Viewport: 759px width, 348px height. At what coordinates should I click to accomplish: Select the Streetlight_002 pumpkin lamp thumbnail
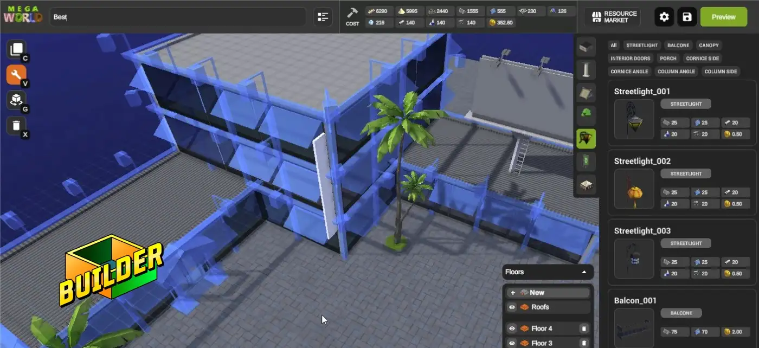point(634,190)
